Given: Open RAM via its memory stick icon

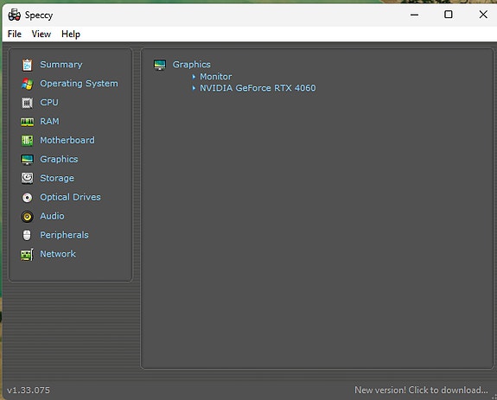Looking at the screenshot, I should 28,122.
